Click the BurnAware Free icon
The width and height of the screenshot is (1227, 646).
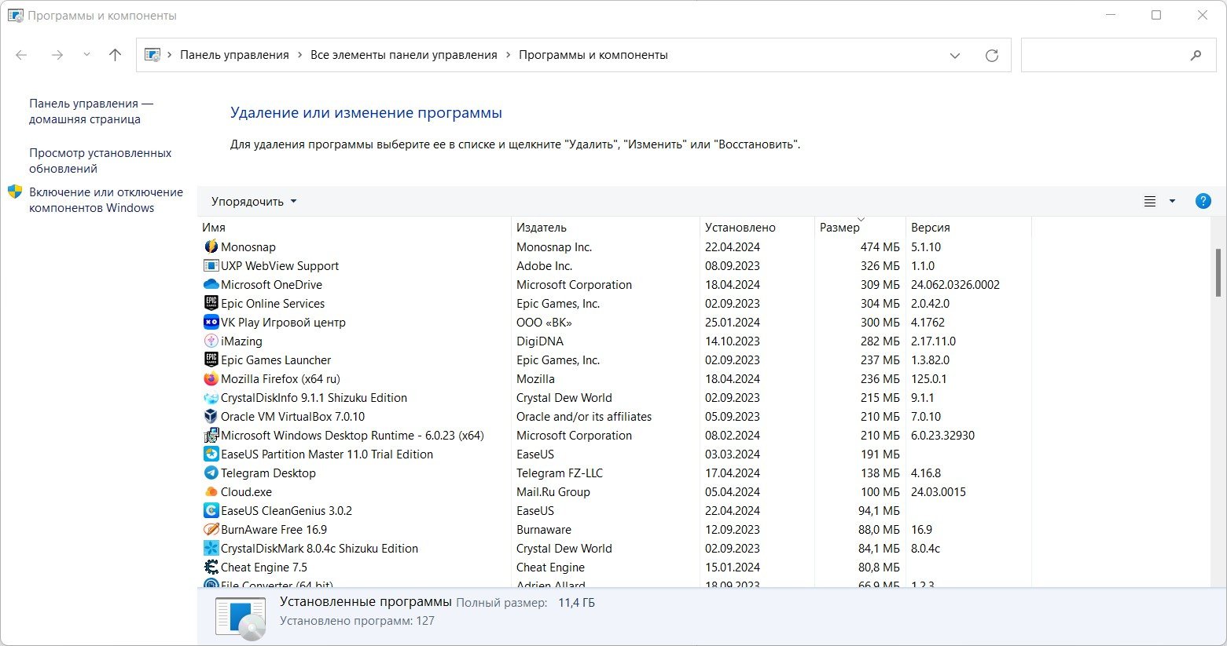pos(211,529)
